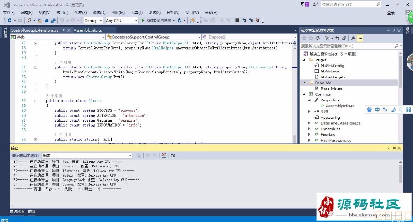This screenshot has width=413, height=222.
Task: Open the 工具(T) tools menu
Action: tap(137, 13)
